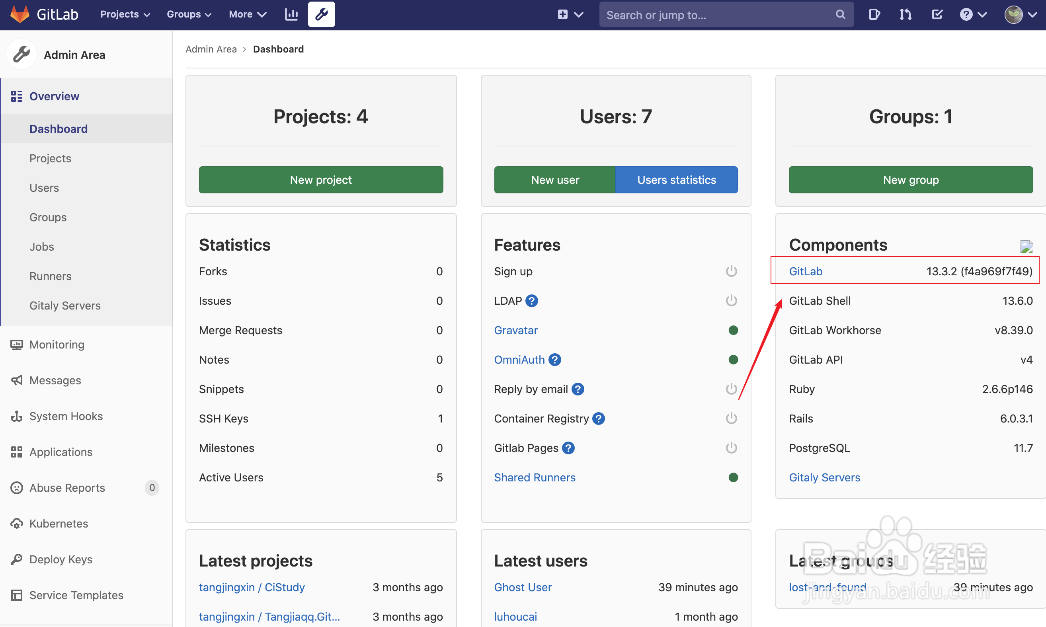Open tangjingxin / CiStudy project link
Viewport: 1046px width, 627px height.
coord(252,587)
